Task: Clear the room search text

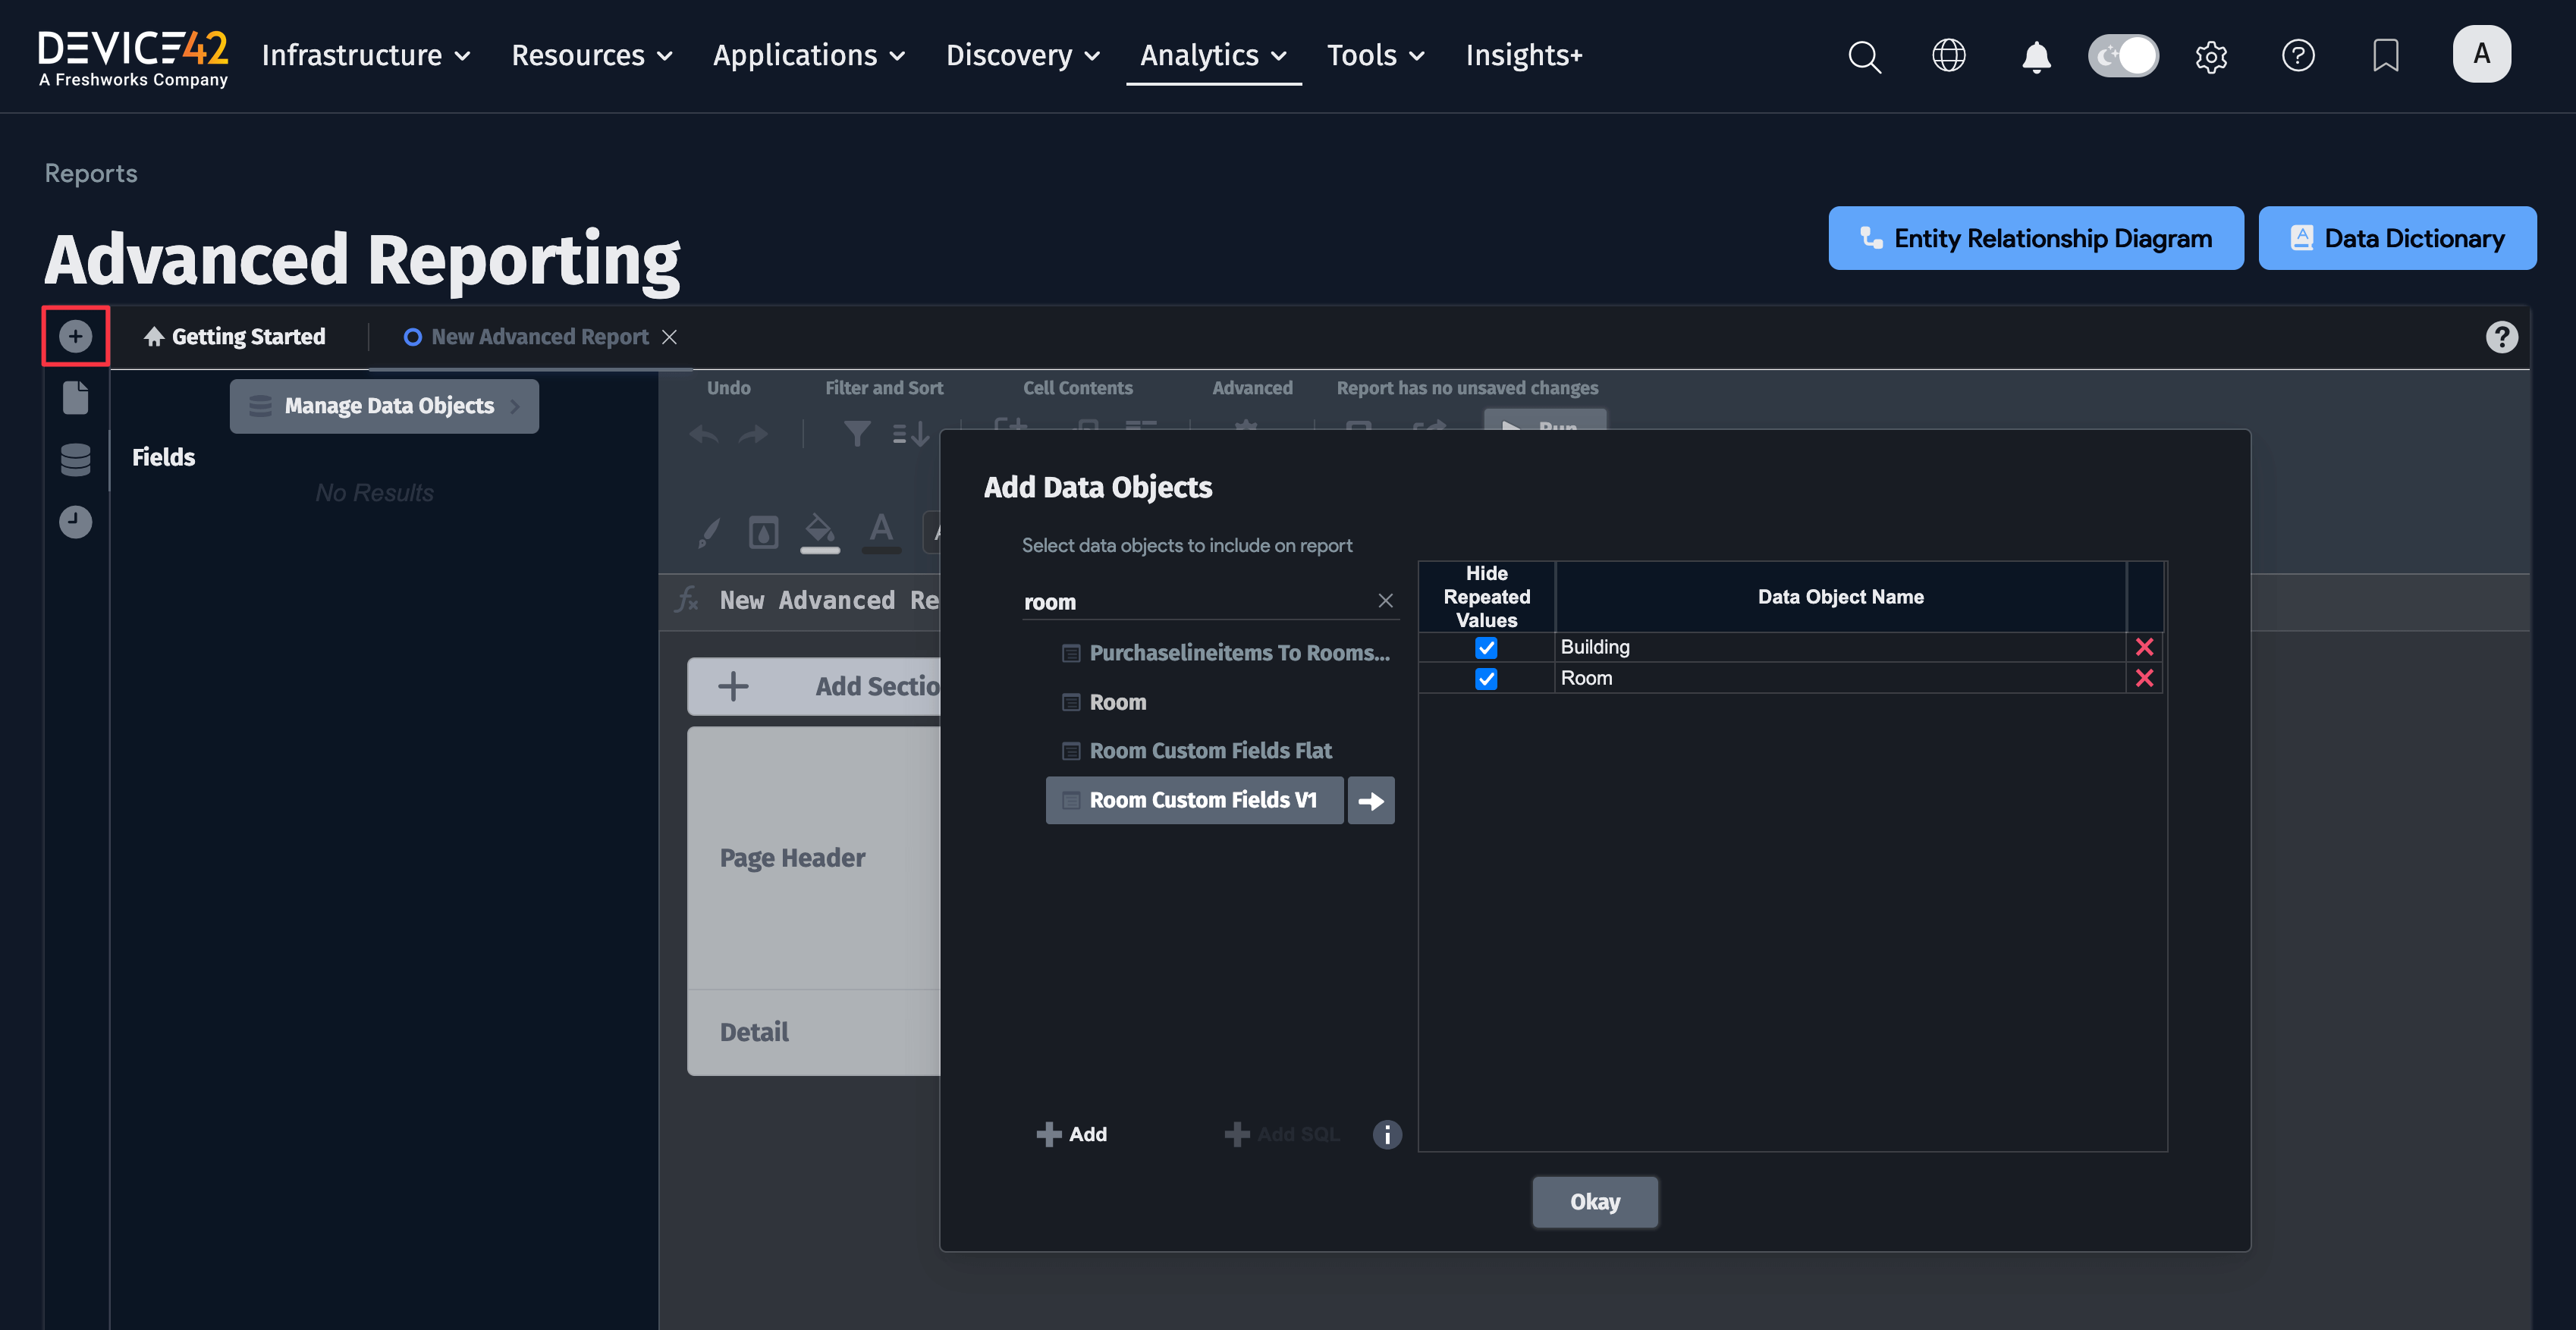Action: click(1385, 601)
